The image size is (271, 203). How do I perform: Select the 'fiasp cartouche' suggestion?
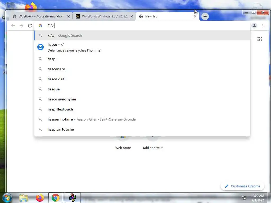click(x=142, y=129)
